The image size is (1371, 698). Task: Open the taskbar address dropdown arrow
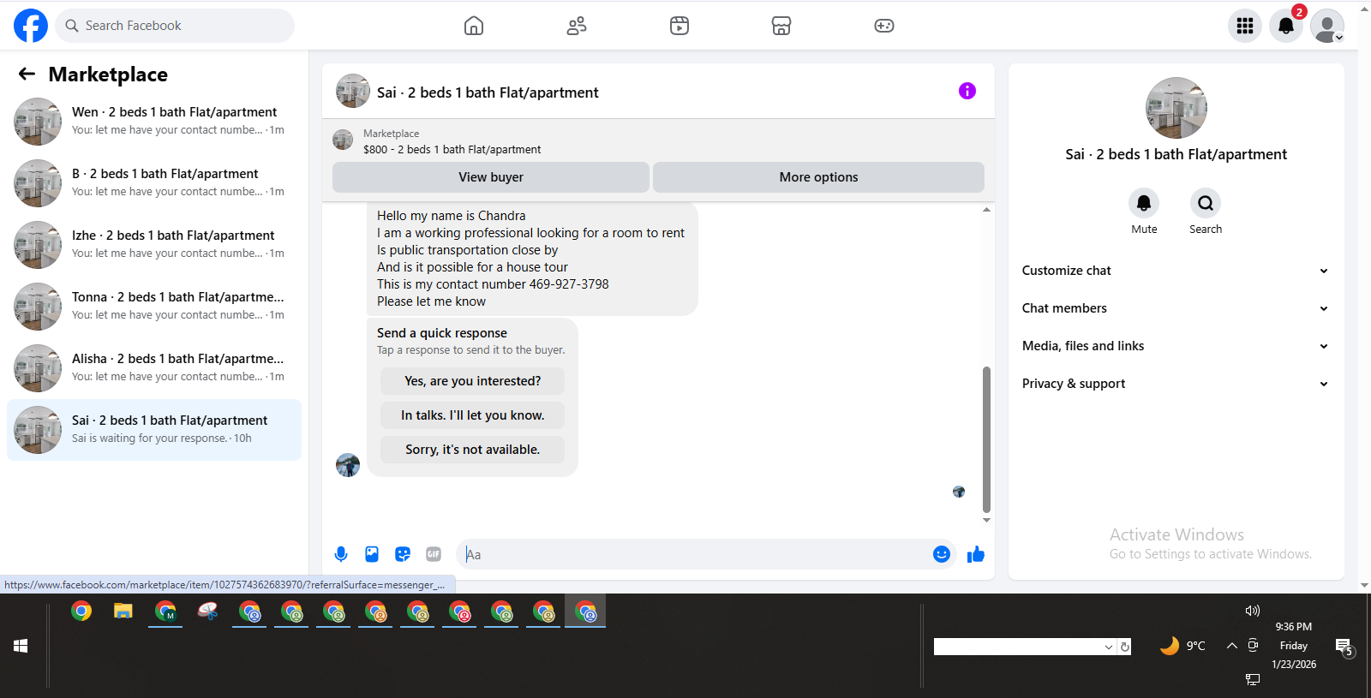pyautogui.click(x=1109, y=647)
